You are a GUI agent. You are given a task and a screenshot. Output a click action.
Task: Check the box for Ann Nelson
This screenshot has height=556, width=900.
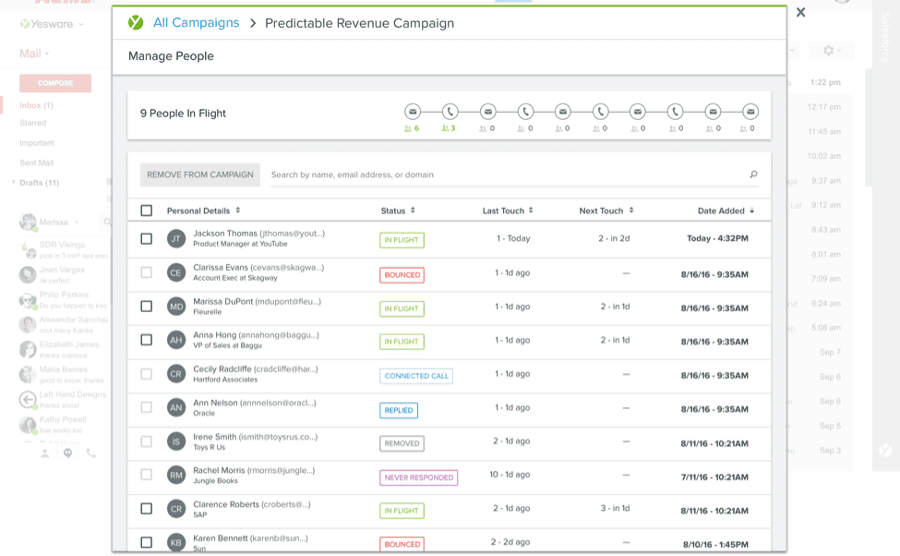[x=147, y=407]
